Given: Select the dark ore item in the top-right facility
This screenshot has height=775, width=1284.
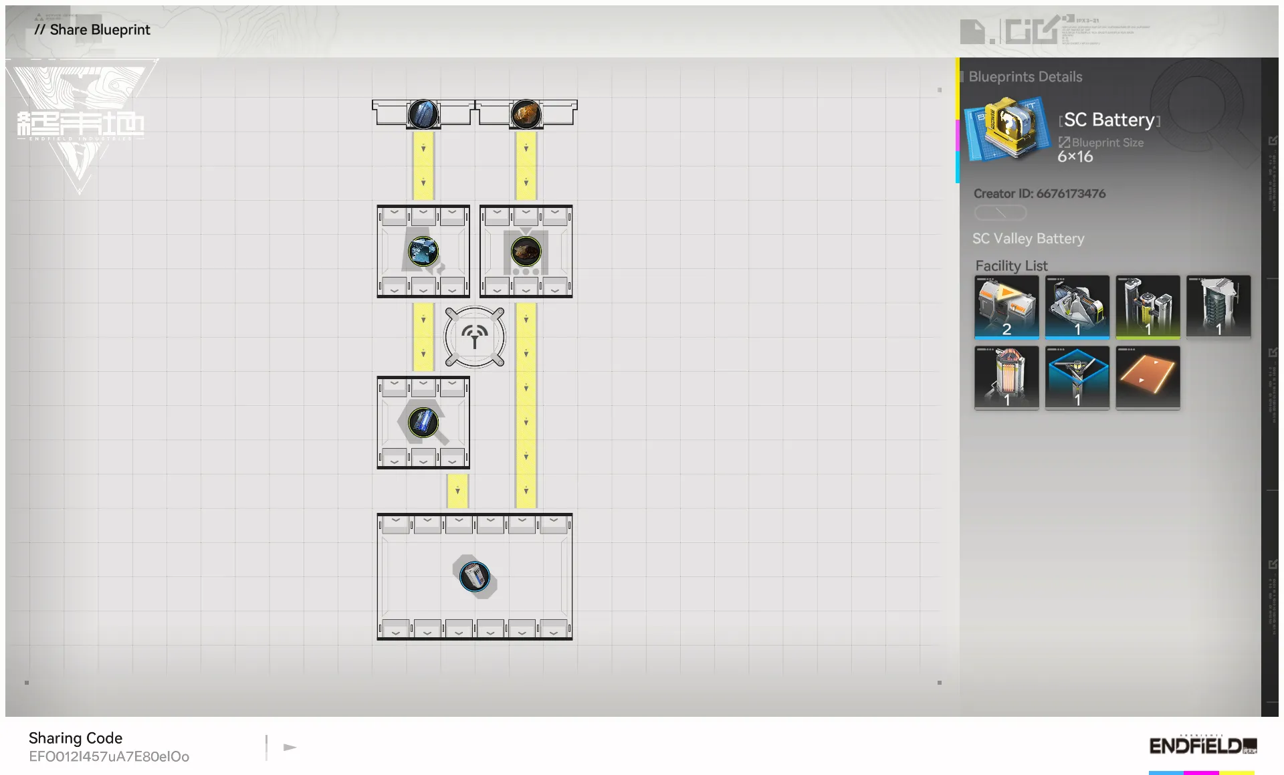Looking at the screenshot, I should tap(526, 252).
